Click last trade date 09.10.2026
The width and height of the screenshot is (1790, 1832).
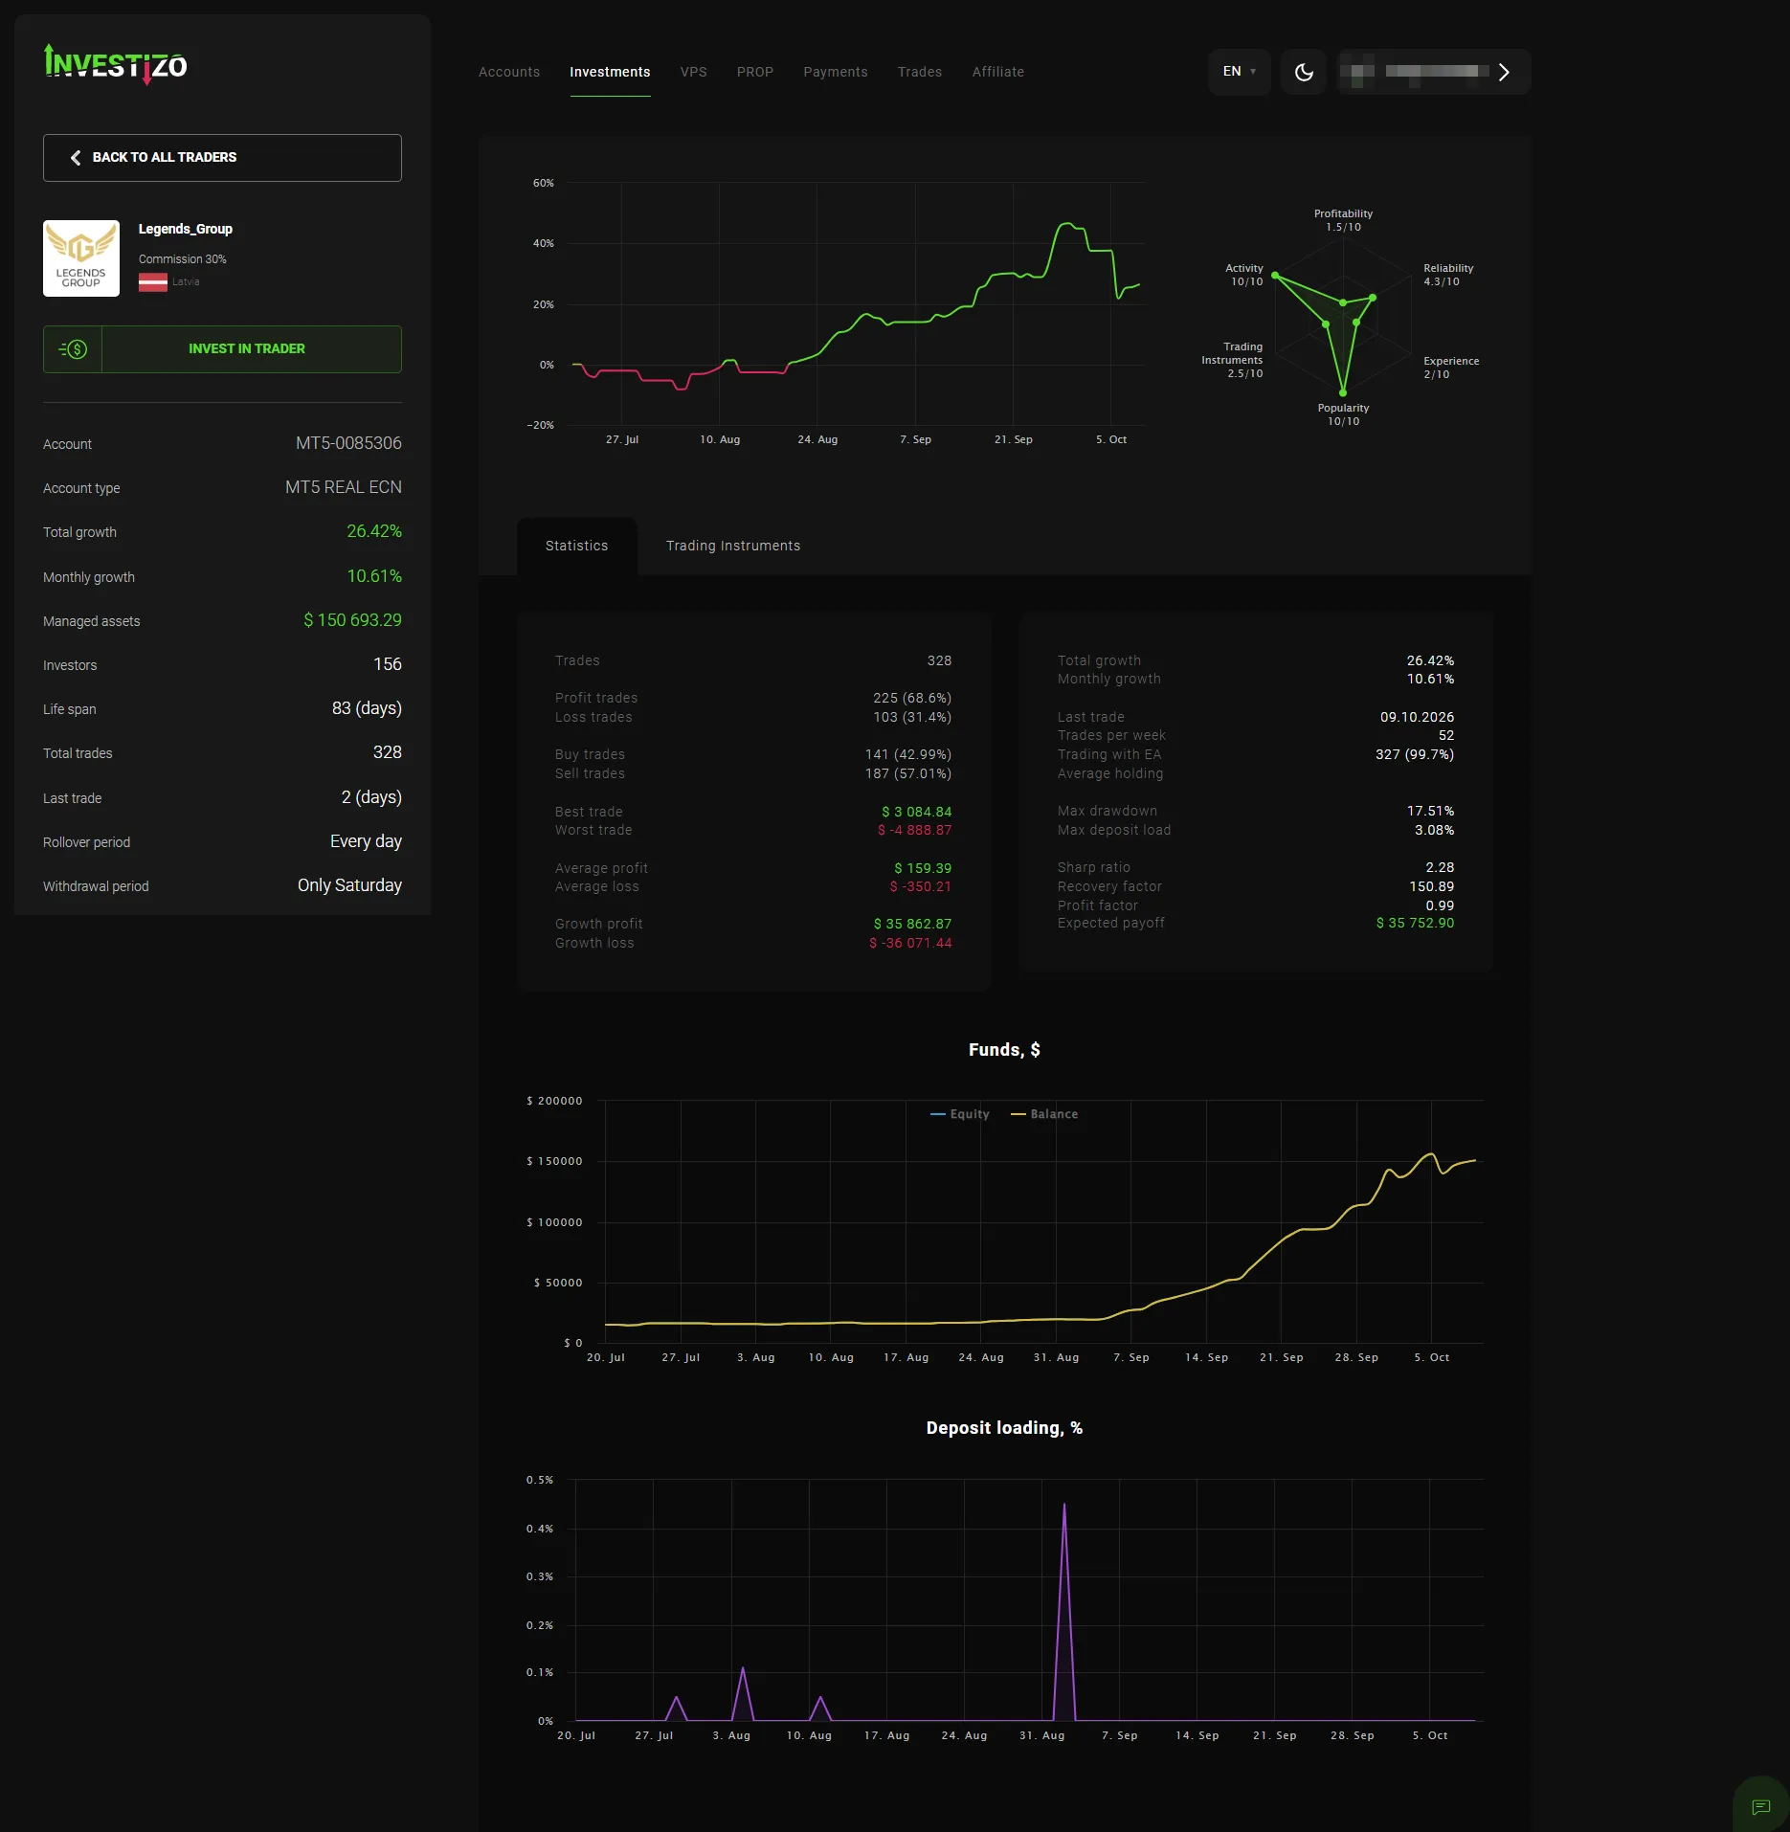pyautogui.click(x=1417, y=717)
